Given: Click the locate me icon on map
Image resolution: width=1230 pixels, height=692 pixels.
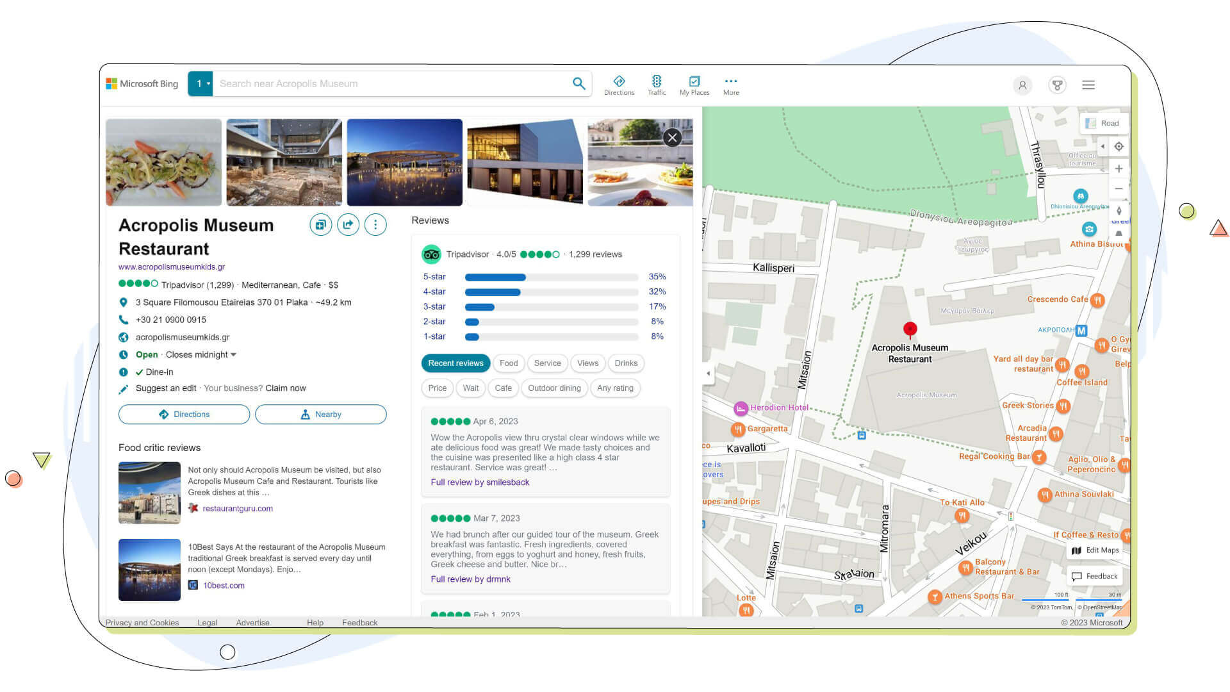Looking at the screenshot, I should coord(1119,147).
